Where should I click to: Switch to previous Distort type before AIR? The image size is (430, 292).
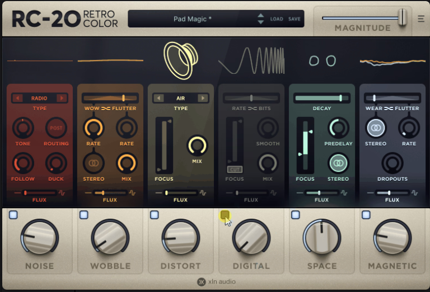[x=158, y=98]
